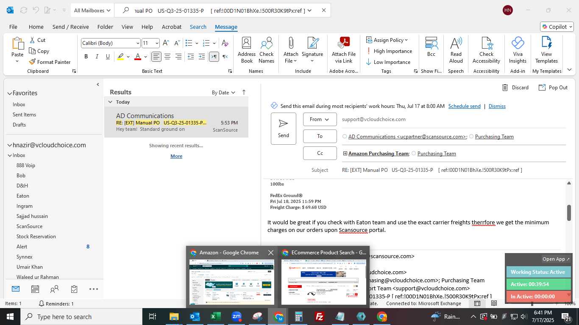Image resolution: width=579 pixels, height=325 pixels.
Task: Open the font size 11 dropdown
Action: pos(157,43)
